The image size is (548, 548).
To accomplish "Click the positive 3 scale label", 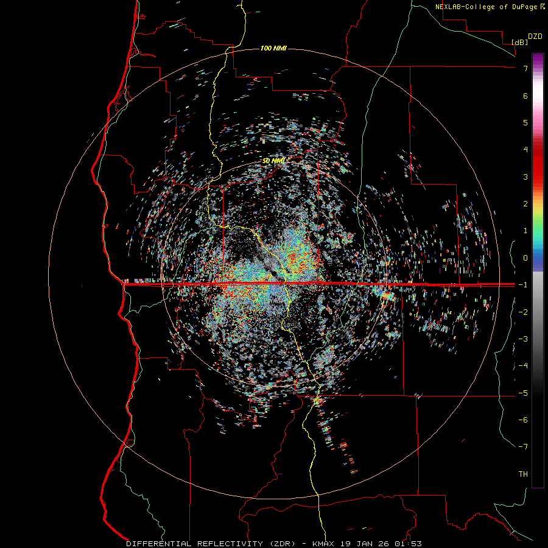I will 525,177.
